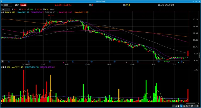Click the MA(120) 158.58 volume label
Image resolution: width=201 pixels, height=108 pixels.
click(47, 67)
